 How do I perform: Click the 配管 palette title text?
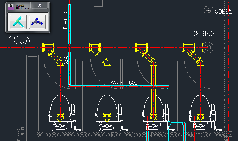[x=22, y=7]
